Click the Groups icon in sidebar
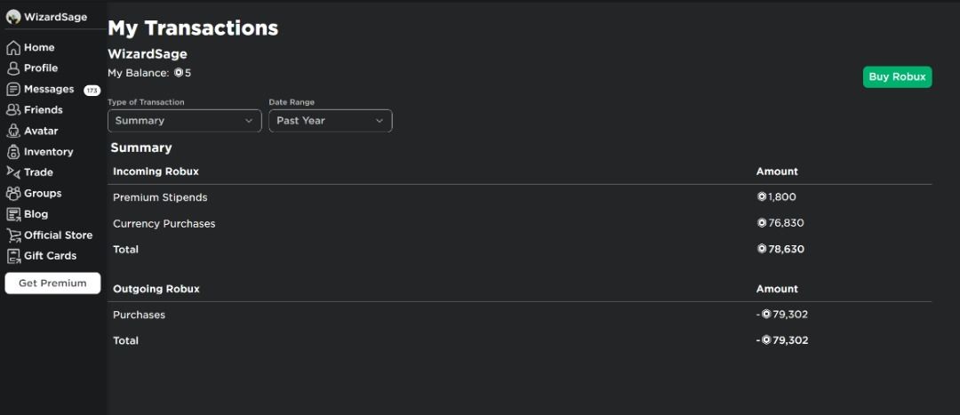 pos(13,194)
